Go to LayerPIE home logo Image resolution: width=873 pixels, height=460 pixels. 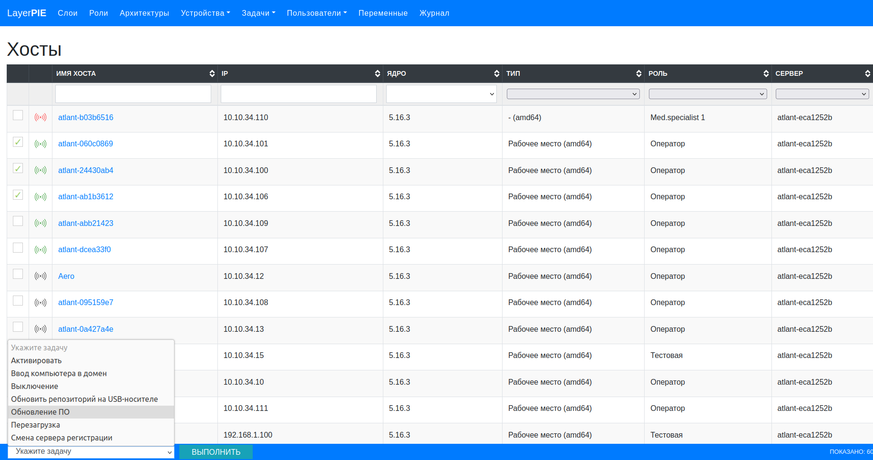(x=27, y=13)
